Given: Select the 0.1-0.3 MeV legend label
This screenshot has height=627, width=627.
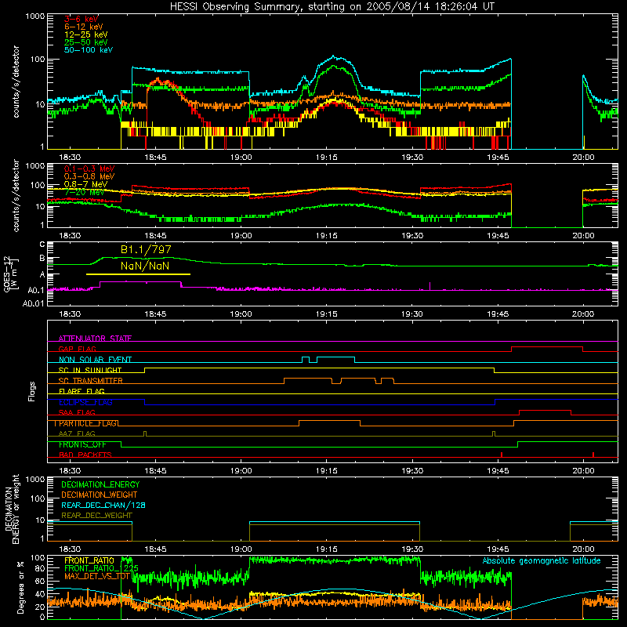Looking at the screenshot, I should (x=89, y=169).
